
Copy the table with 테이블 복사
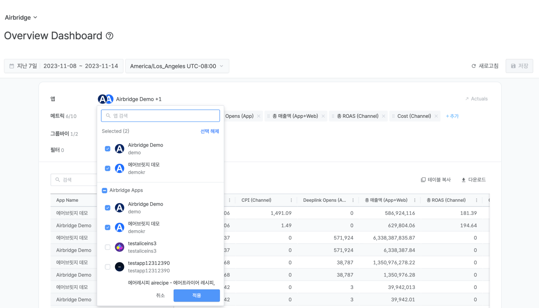click(x=436, y=180)
